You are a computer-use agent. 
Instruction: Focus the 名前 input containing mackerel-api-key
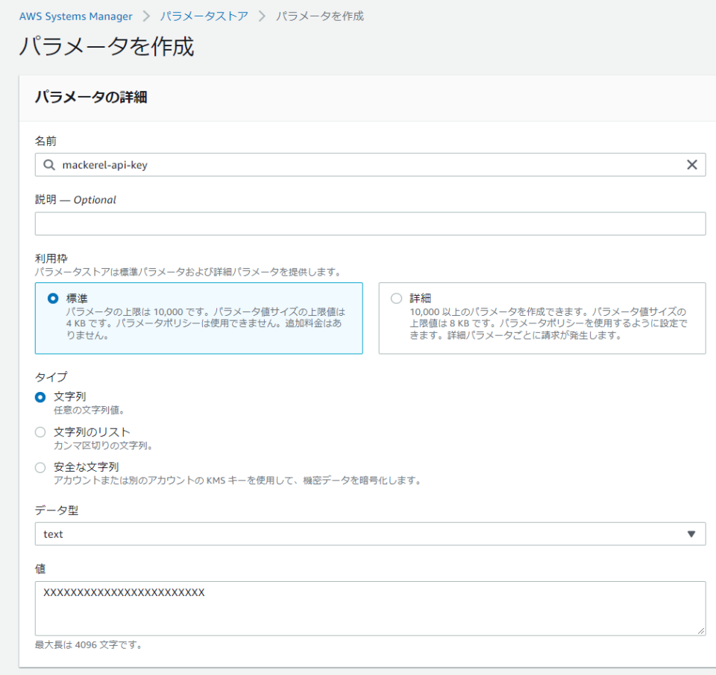click(371, 165)
